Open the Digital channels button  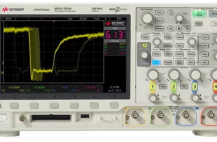(x=205, y=46)
